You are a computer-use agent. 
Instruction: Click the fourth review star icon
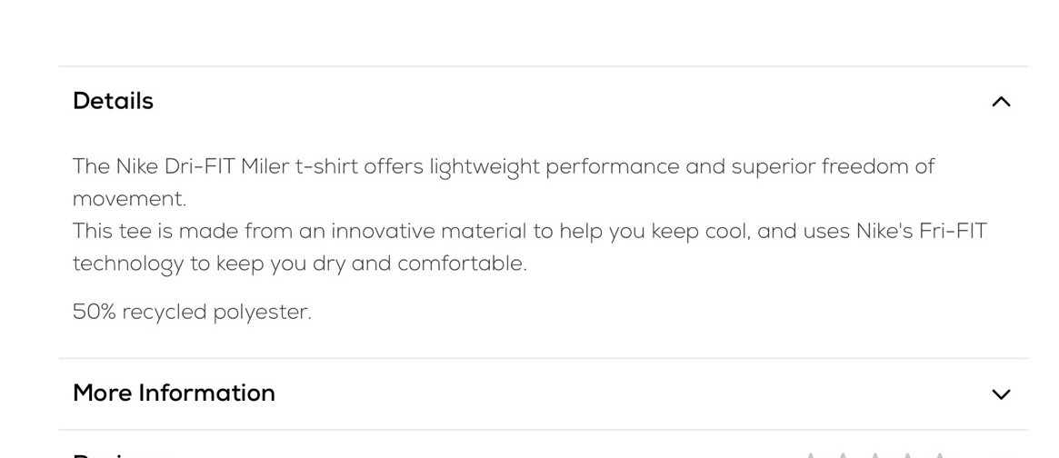(x=907, y=455)
